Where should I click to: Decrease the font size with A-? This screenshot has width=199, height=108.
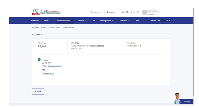(x=123, y=12)
